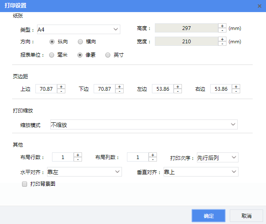266x224 pixels.
Task: Select the 横向 orientation radio button
Action: click(80, 42)
